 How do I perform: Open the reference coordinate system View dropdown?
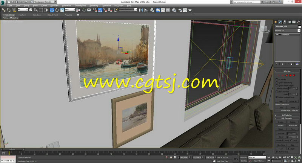pyautogui.click(x=70, y=9)
